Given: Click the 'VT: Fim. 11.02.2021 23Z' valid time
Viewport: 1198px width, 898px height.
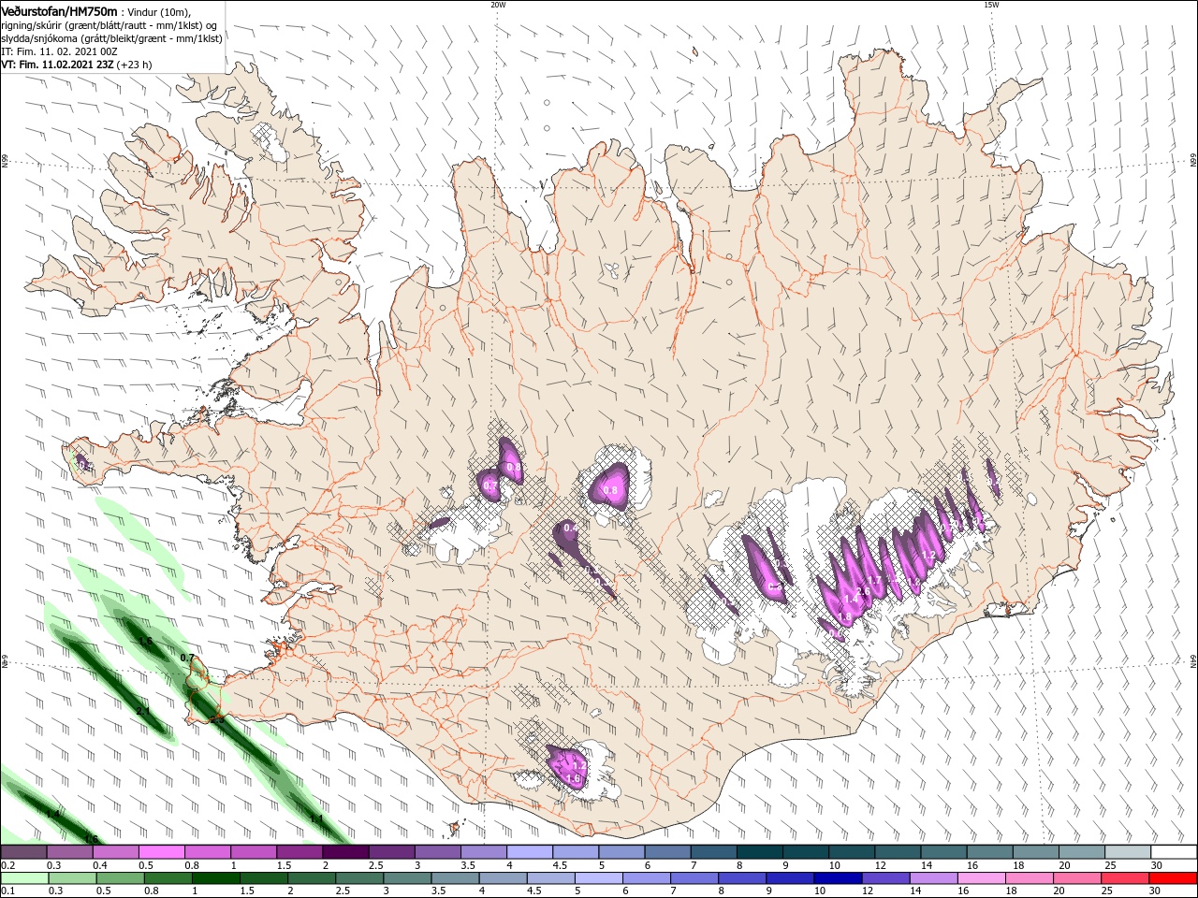Looking at the screenshot, I should coord(57,65).
